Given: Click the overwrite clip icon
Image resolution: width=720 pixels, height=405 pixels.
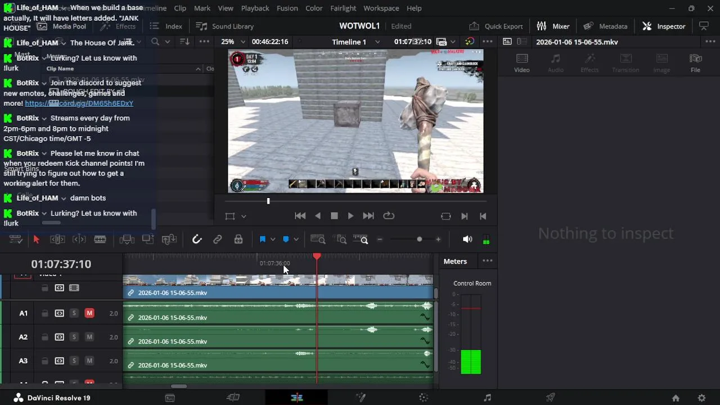Looking at the screenshot, I should tap(148, 240).
